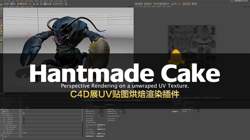The width and height of the screenshot is (250, 140).
Task: Toggle Linear Workflow checkbox
Action: click(x=97, y=132)
